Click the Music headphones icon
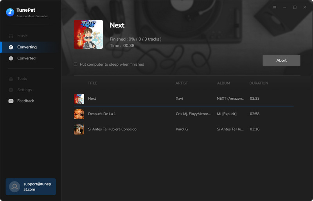Image resolution: width=313 pixels, height=201 pixels. click(x=11, y=36)
